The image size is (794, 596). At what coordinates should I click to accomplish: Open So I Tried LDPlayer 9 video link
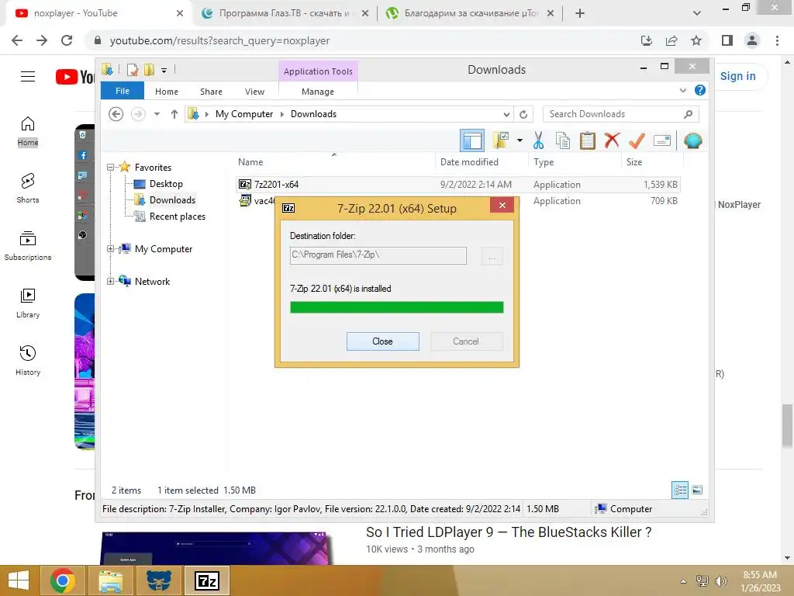[x=509, y=532]
